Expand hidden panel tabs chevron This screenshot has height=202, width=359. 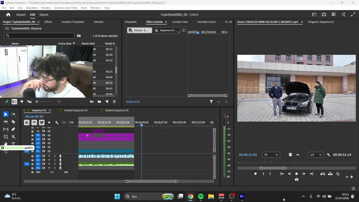(x=231, y=22)
